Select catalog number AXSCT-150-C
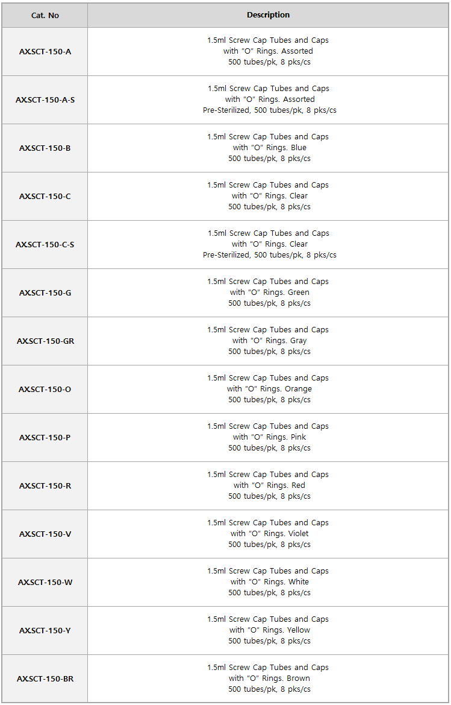 tap(45, 196)
